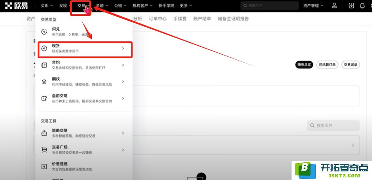The width and height of the screenshot is (372, 180).
Task: Select 策略交易 tool
Action: pyautogui.click(x=84, y=133)
